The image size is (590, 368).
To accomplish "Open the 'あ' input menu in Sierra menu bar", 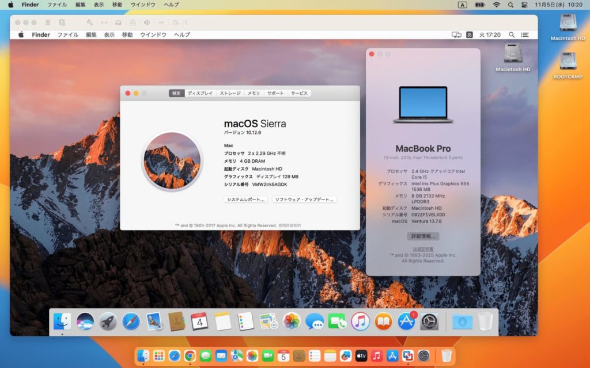I will tap(469, 34).
